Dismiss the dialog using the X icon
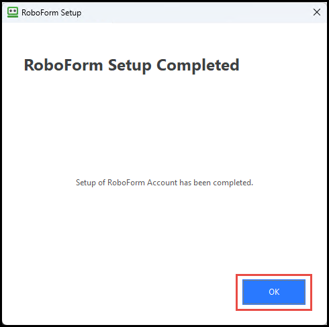This screenshot has height=327, width=329. pos(317,12)
